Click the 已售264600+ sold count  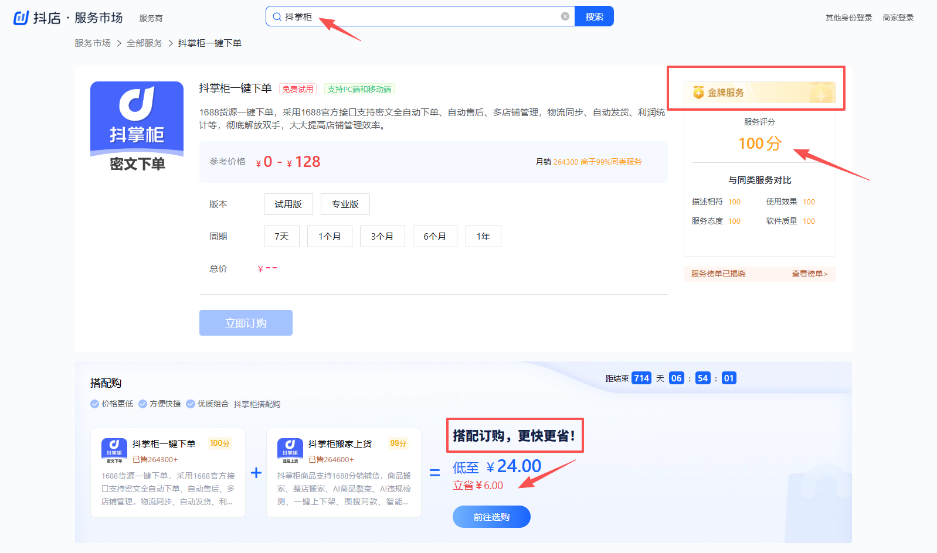331,459
